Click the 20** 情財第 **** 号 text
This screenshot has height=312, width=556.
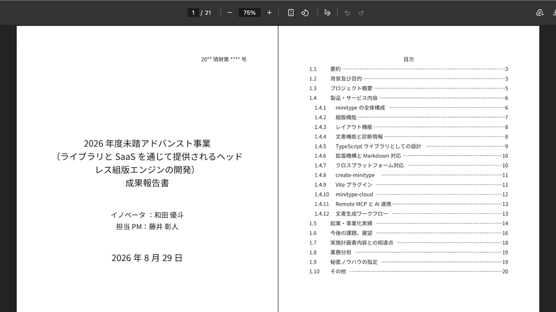[224, 59]
